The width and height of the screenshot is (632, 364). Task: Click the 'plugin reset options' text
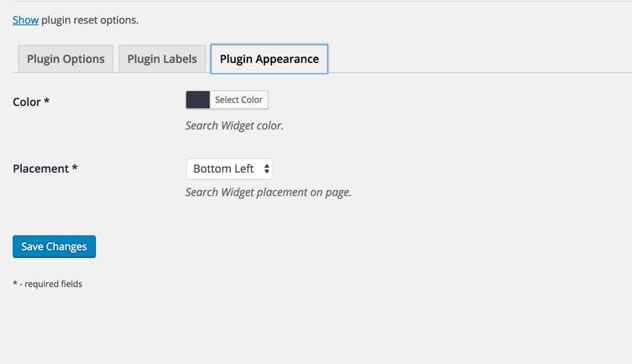point(90,20)
